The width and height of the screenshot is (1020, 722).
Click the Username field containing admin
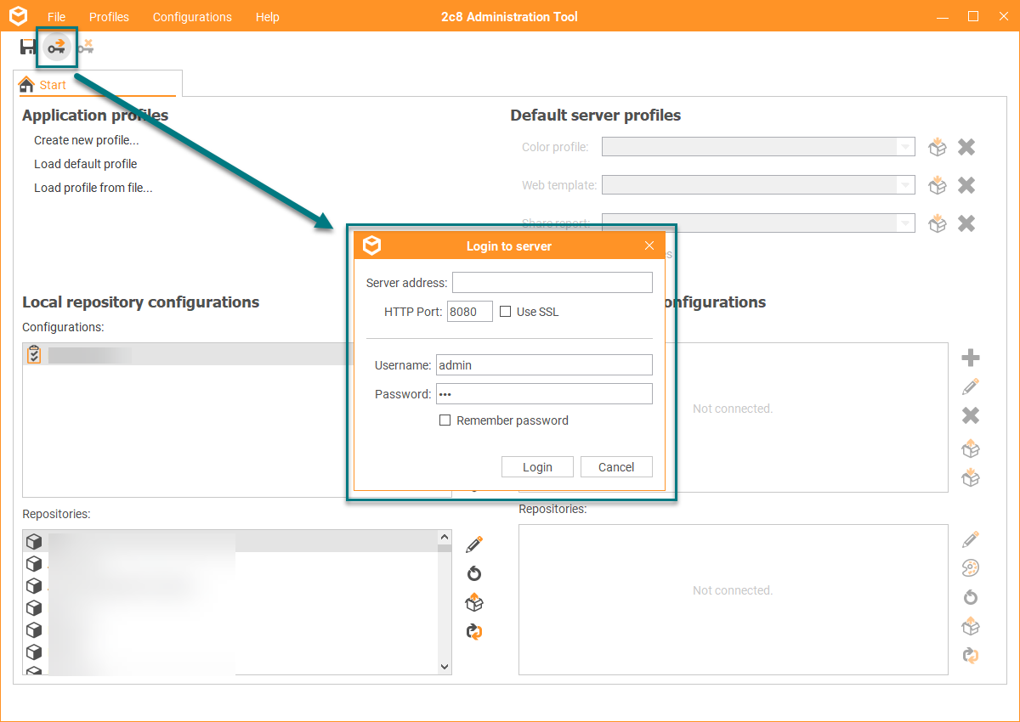[x=544, y=365]
